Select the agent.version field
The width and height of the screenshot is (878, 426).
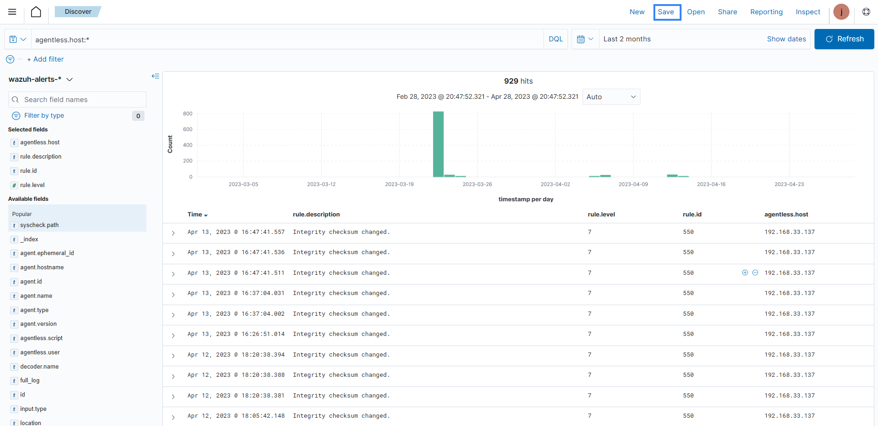pos(38,324)
